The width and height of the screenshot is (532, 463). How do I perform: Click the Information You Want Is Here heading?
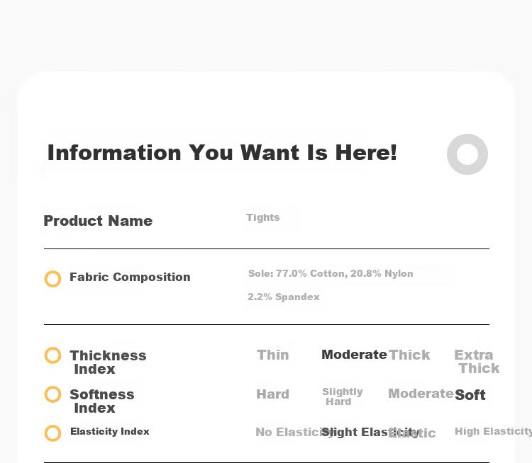pyautogui.click(x=222, y=153)
